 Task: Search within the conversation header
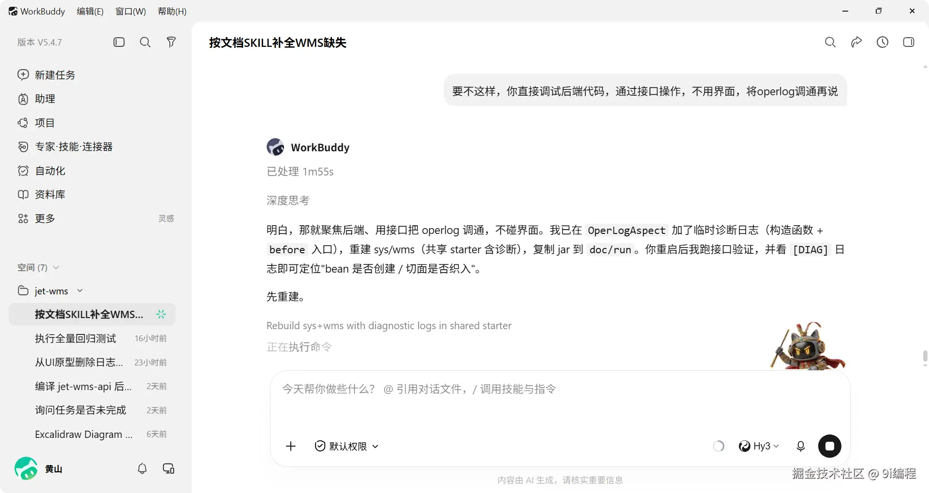click(x=830, y=42)
